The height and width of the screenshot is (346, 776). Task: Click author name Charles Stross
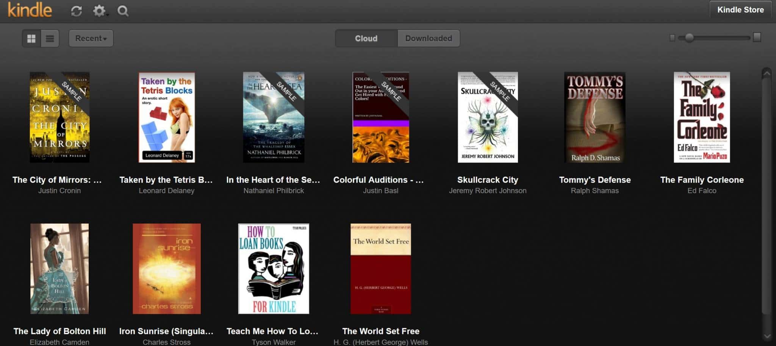pos(167,342)
